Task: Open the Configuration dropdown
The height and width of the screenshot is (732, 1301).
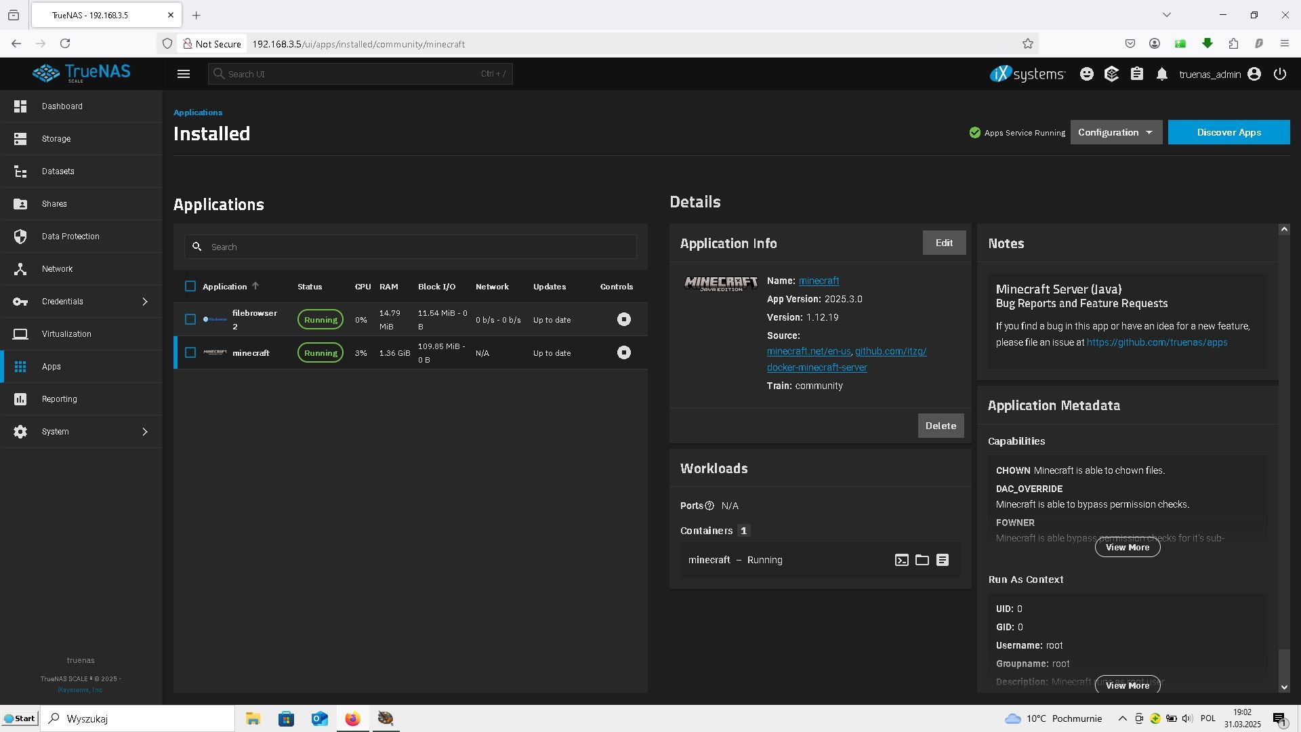Action: (1116, 132)
